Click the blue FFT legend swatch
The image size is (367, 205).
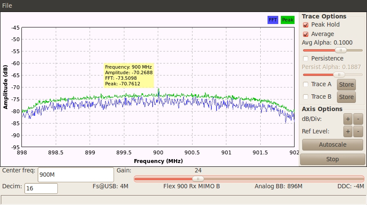(x=273, y=20)
